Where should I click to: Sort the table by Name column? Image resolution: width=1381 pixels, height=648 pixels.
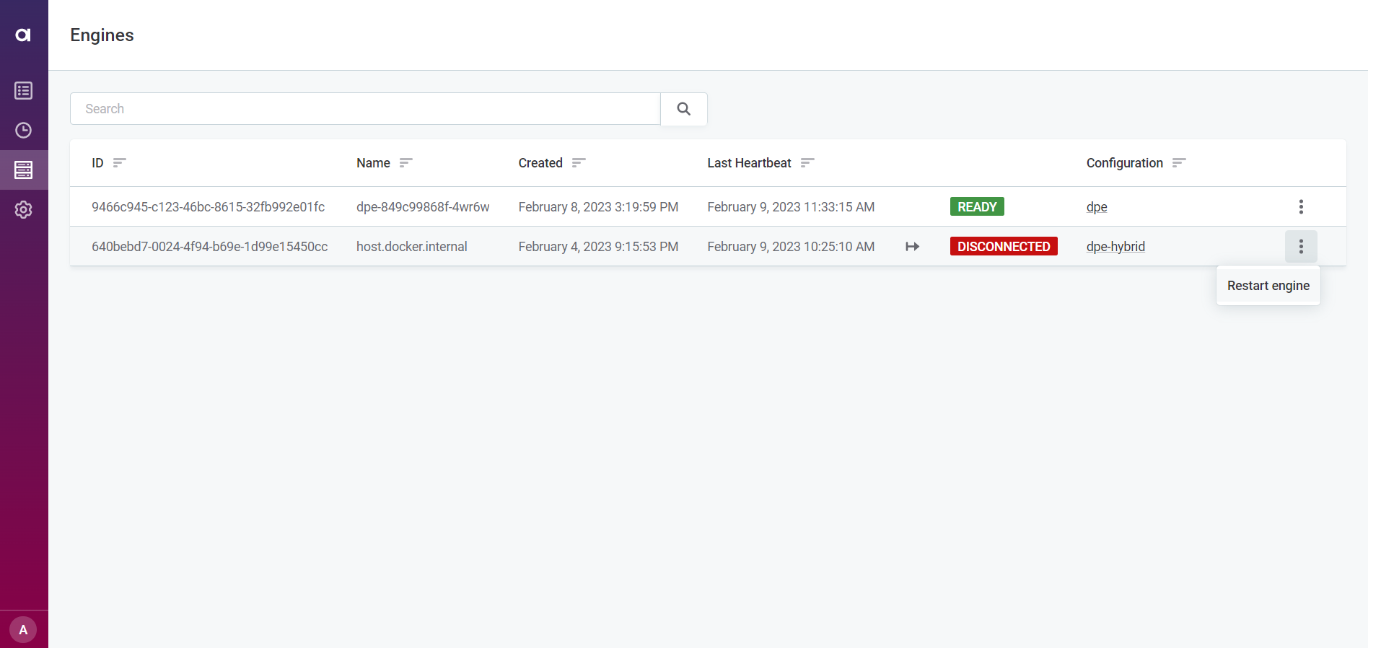pos(405,163)
